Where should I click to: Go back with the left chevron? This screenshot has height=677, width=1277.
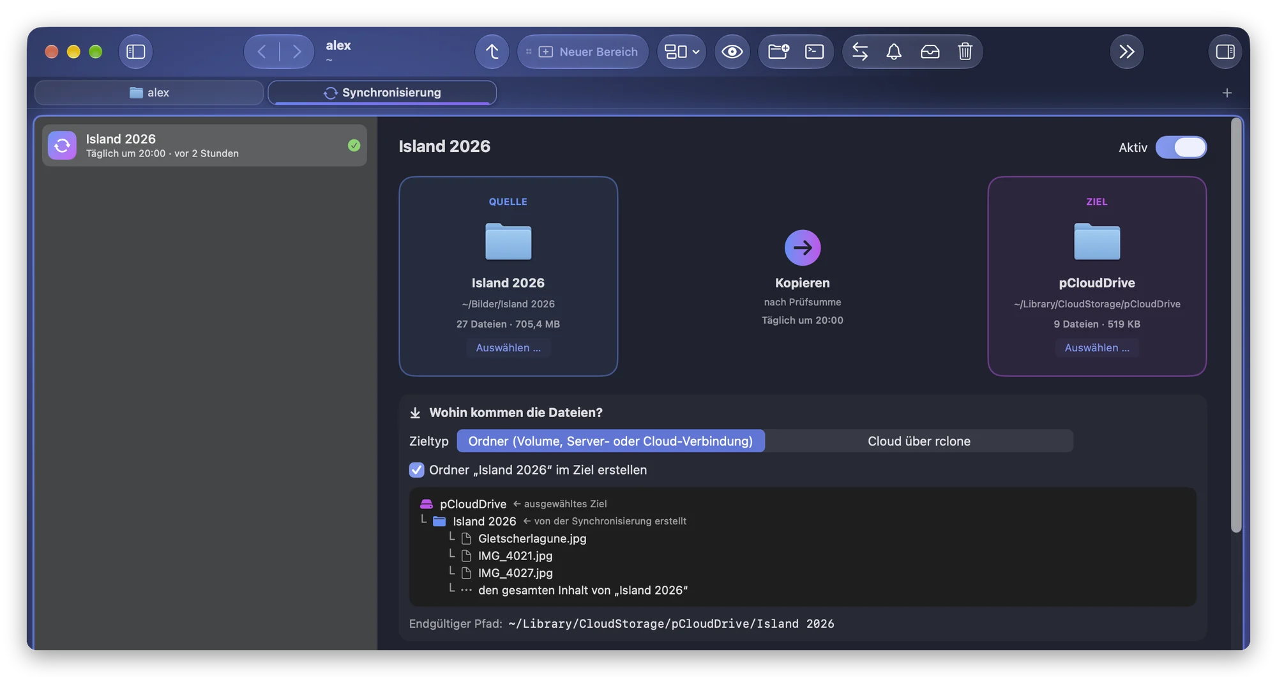[x=262, y=52]
